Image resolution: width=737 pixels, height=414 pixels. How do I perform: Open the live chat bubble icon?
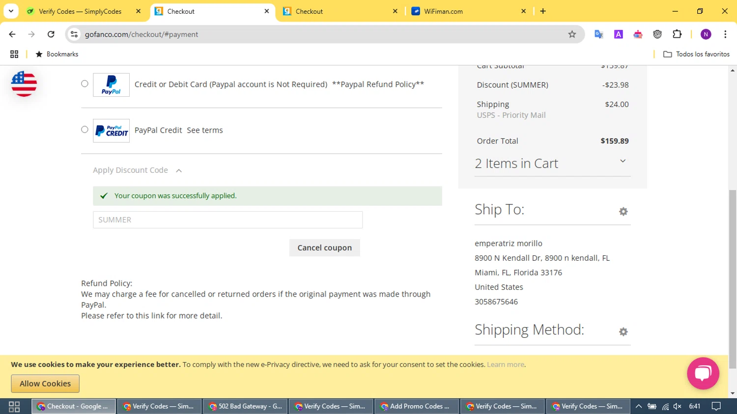tap(703, 373)
